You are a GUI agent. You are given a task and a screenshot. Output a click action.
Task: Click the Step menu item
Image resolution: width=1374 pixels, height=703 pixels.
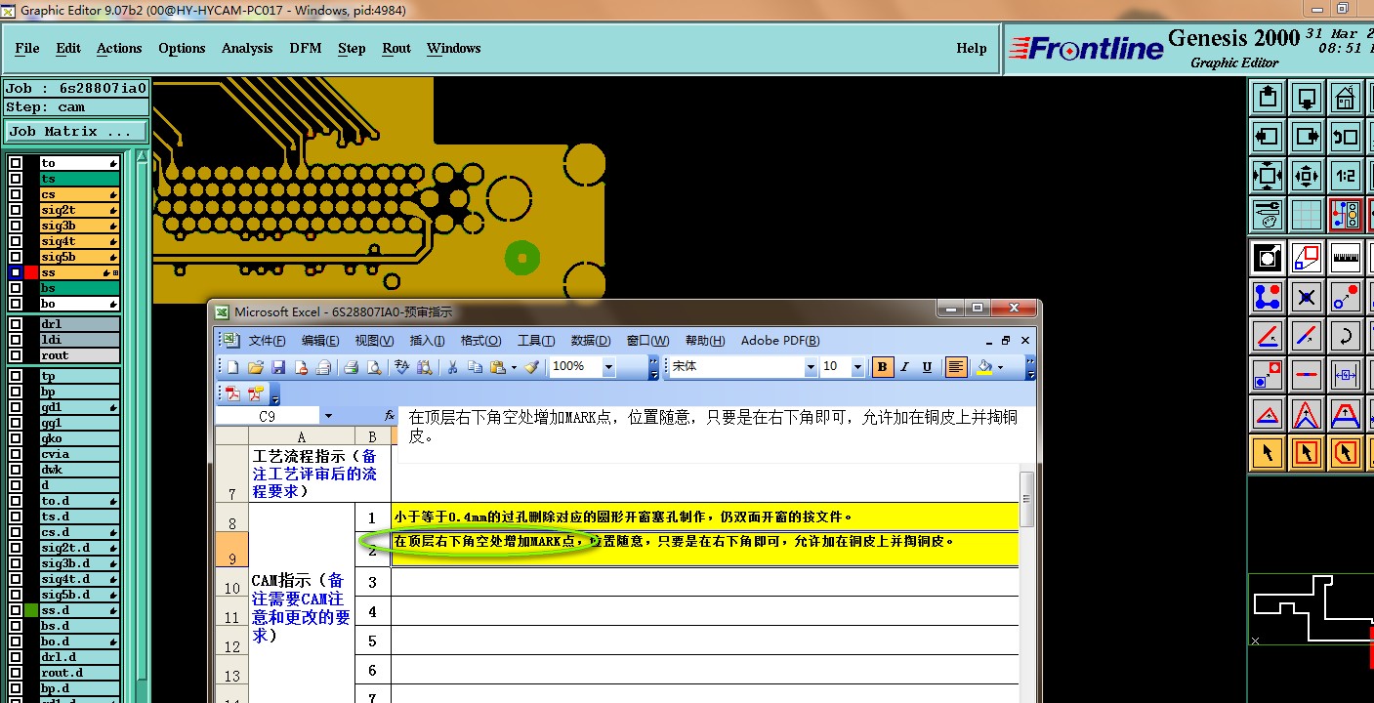pos(352,48)
